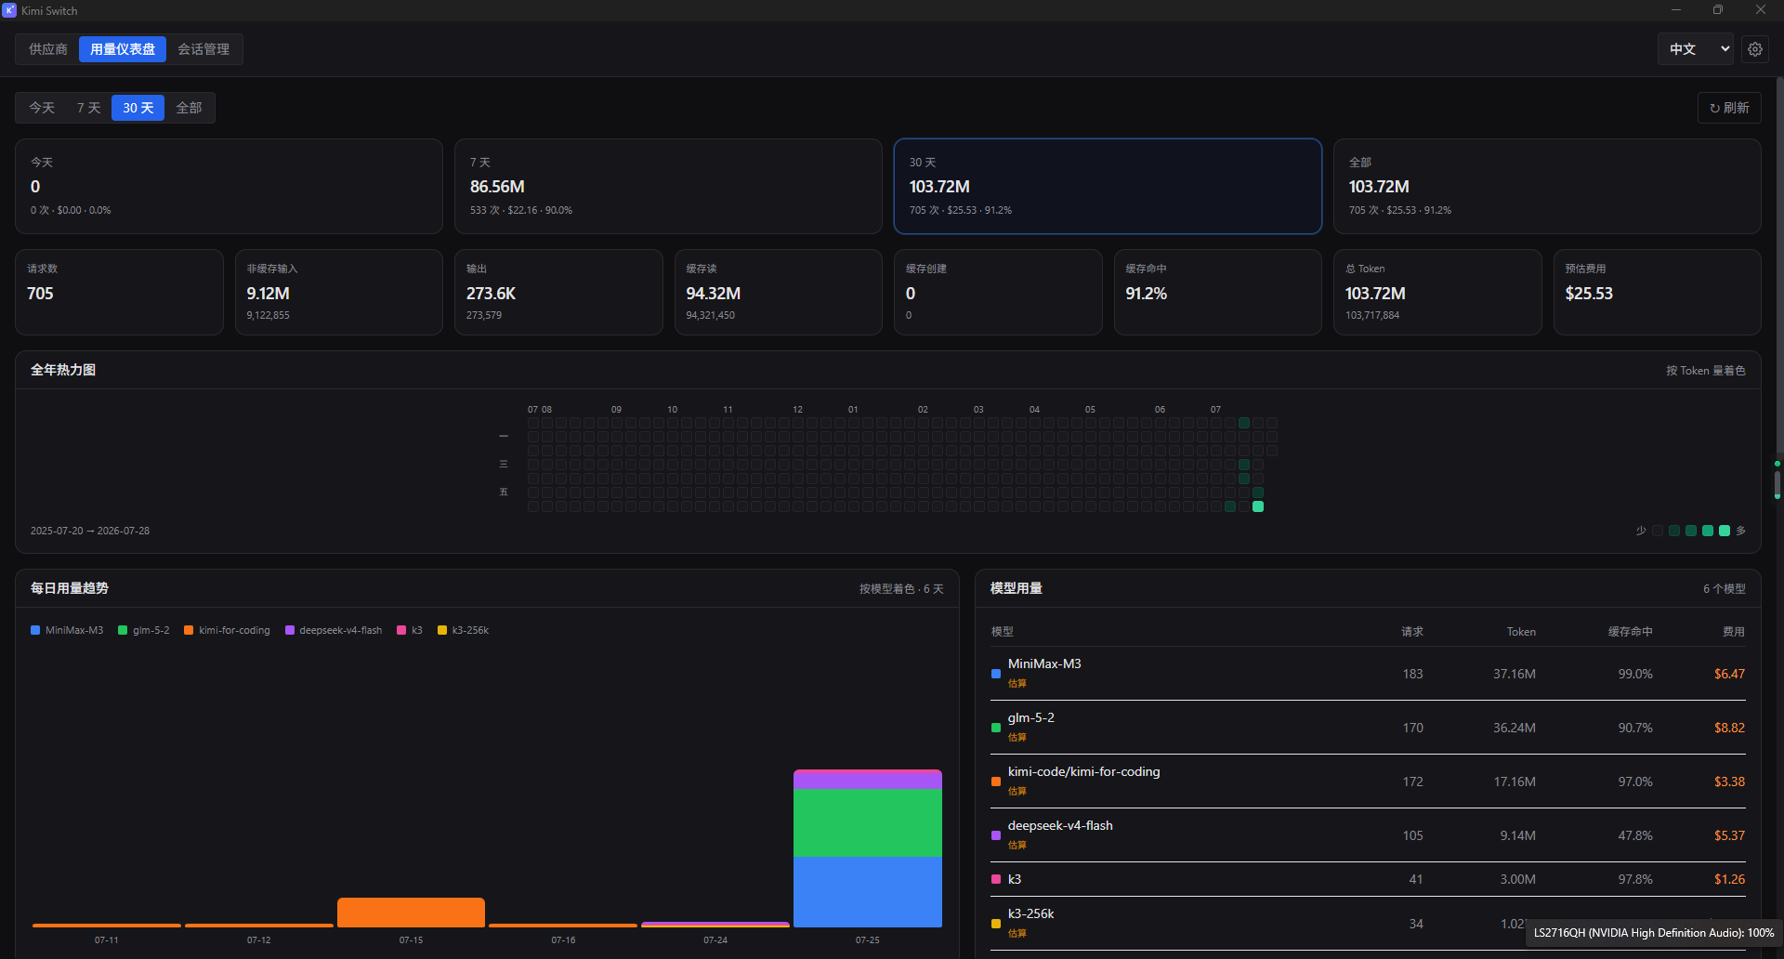
Task: Toggle glm-5-2 legend item in trend chart
Action: (144, 630)
